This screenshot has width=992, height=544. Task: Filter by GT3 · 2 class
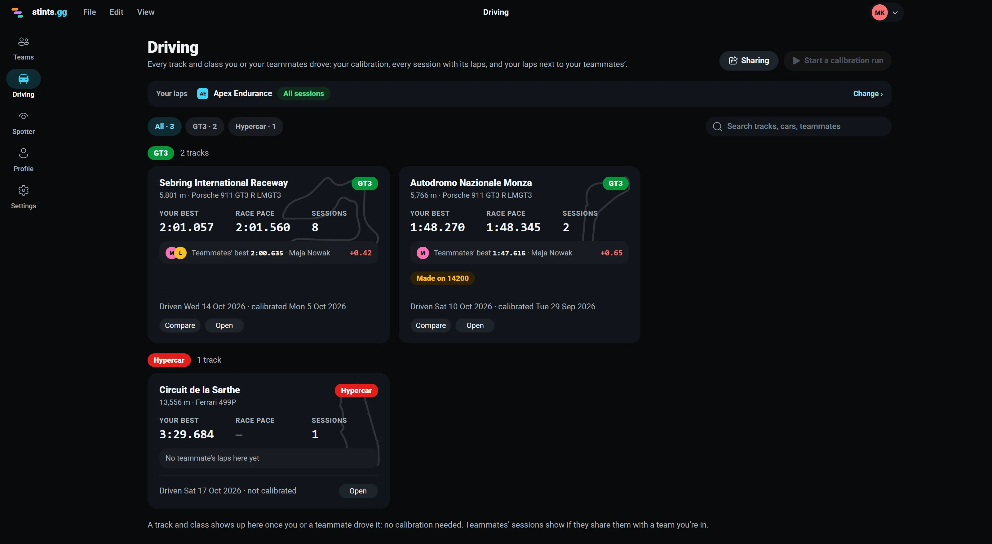point(205,126)
